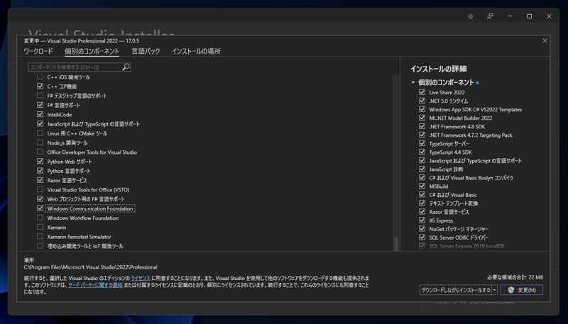Go to the インストールの場所 tab
The image size is (568, 324).
pyautogui.click(x=197, y=51)
